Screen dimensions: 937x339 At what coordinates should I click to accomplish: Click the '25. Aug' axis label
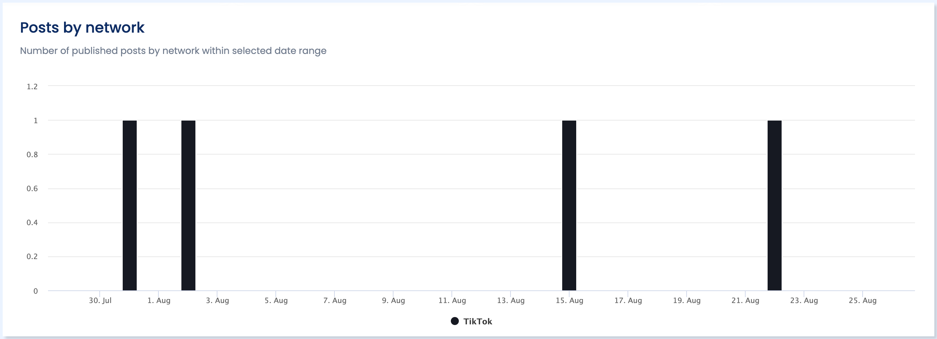point(862,300)
